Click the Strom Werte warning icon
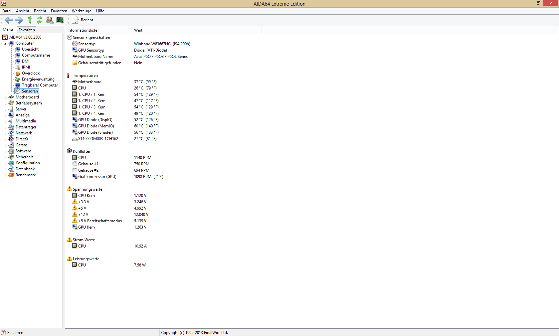Image resolution: width=559 pixels, height=336 pixels. 70,240
